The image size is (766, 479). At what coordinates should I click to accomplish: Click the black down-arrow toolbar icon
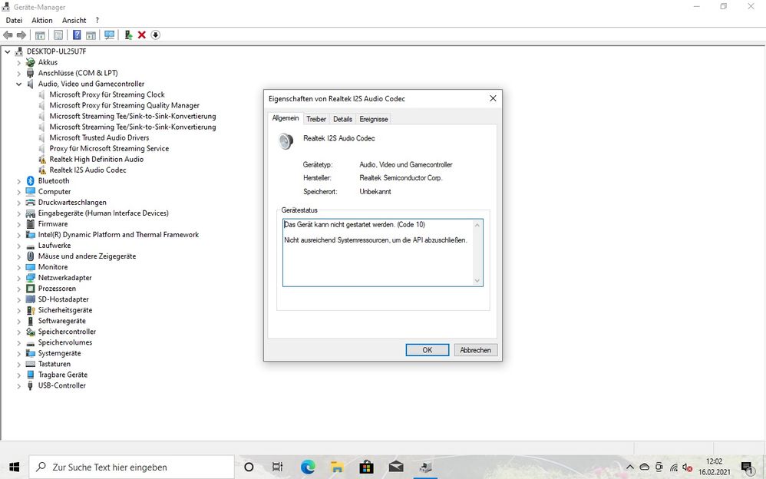pyautogui.click(x=156, y=35)
